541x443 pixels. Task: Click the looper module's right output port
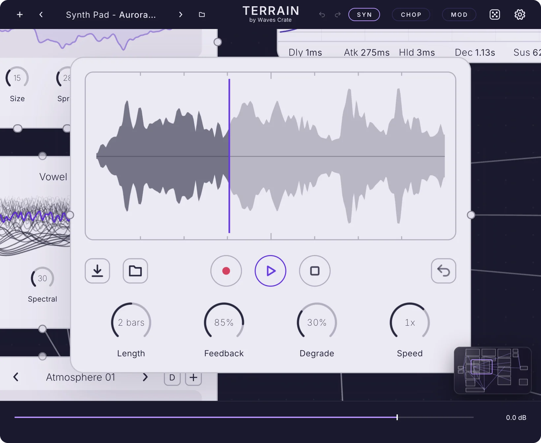[x=471, y=215]
